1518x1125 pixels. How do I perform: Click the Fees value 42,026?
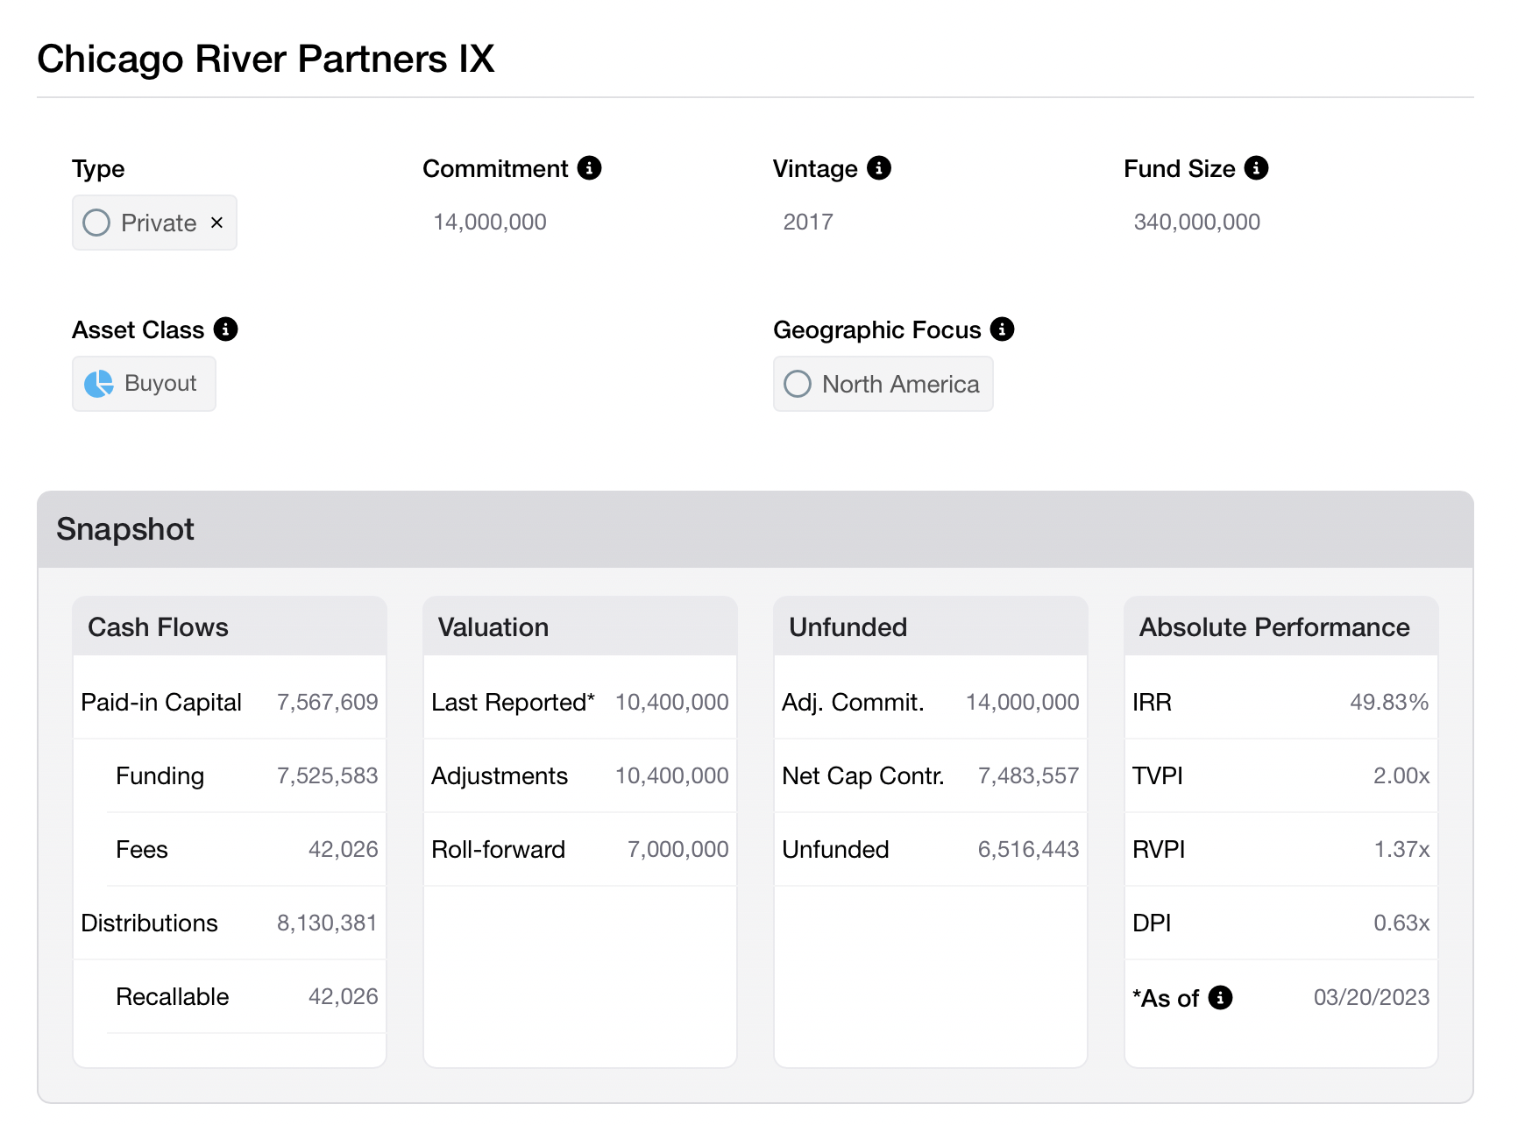pos(344,849)
